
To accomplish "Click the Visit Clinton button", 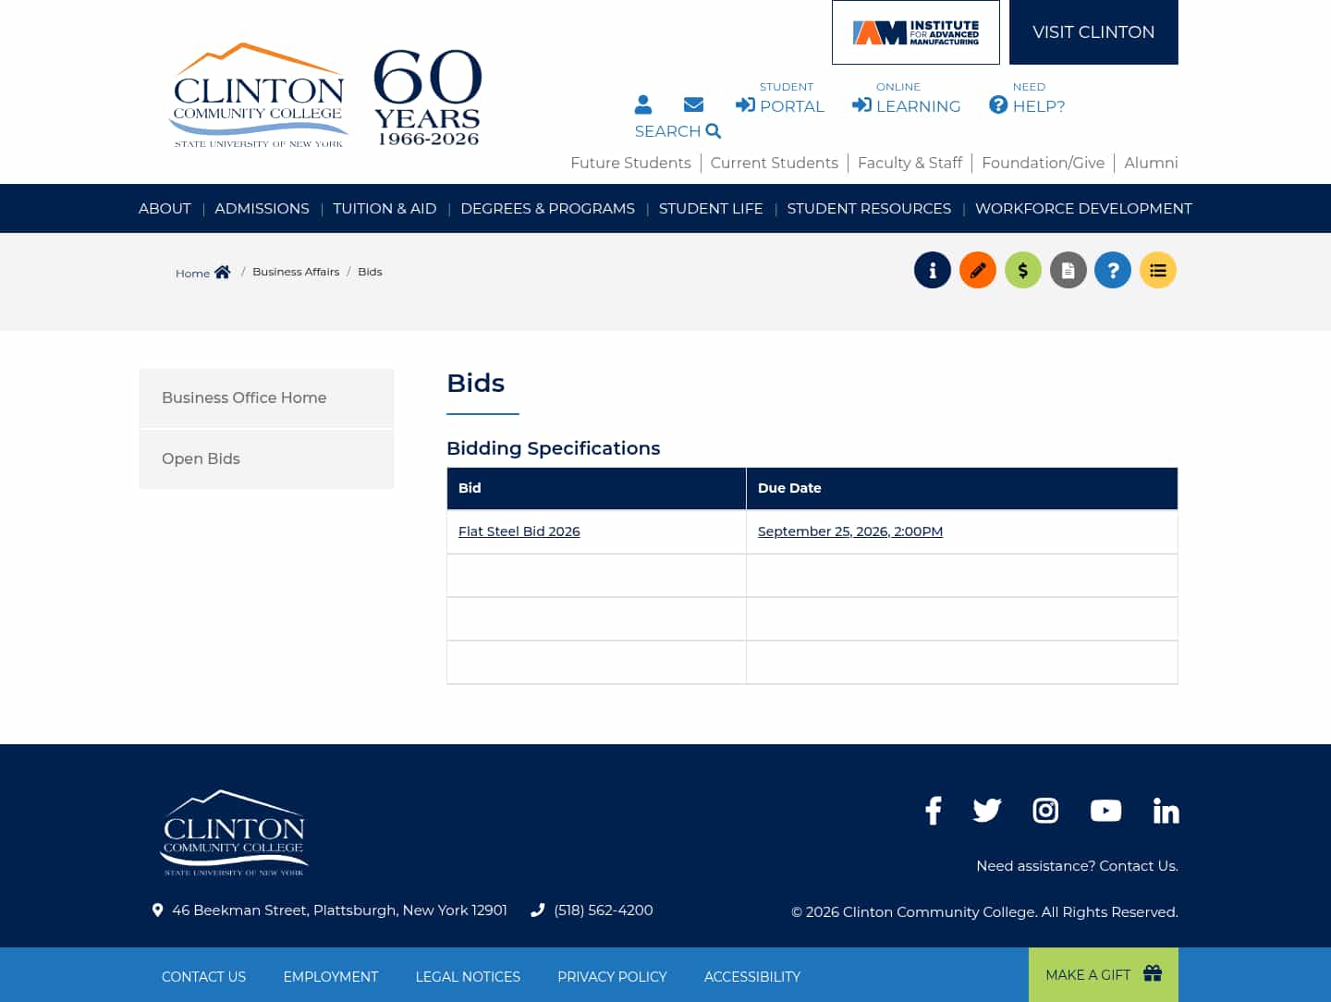I will (1093, 32).
